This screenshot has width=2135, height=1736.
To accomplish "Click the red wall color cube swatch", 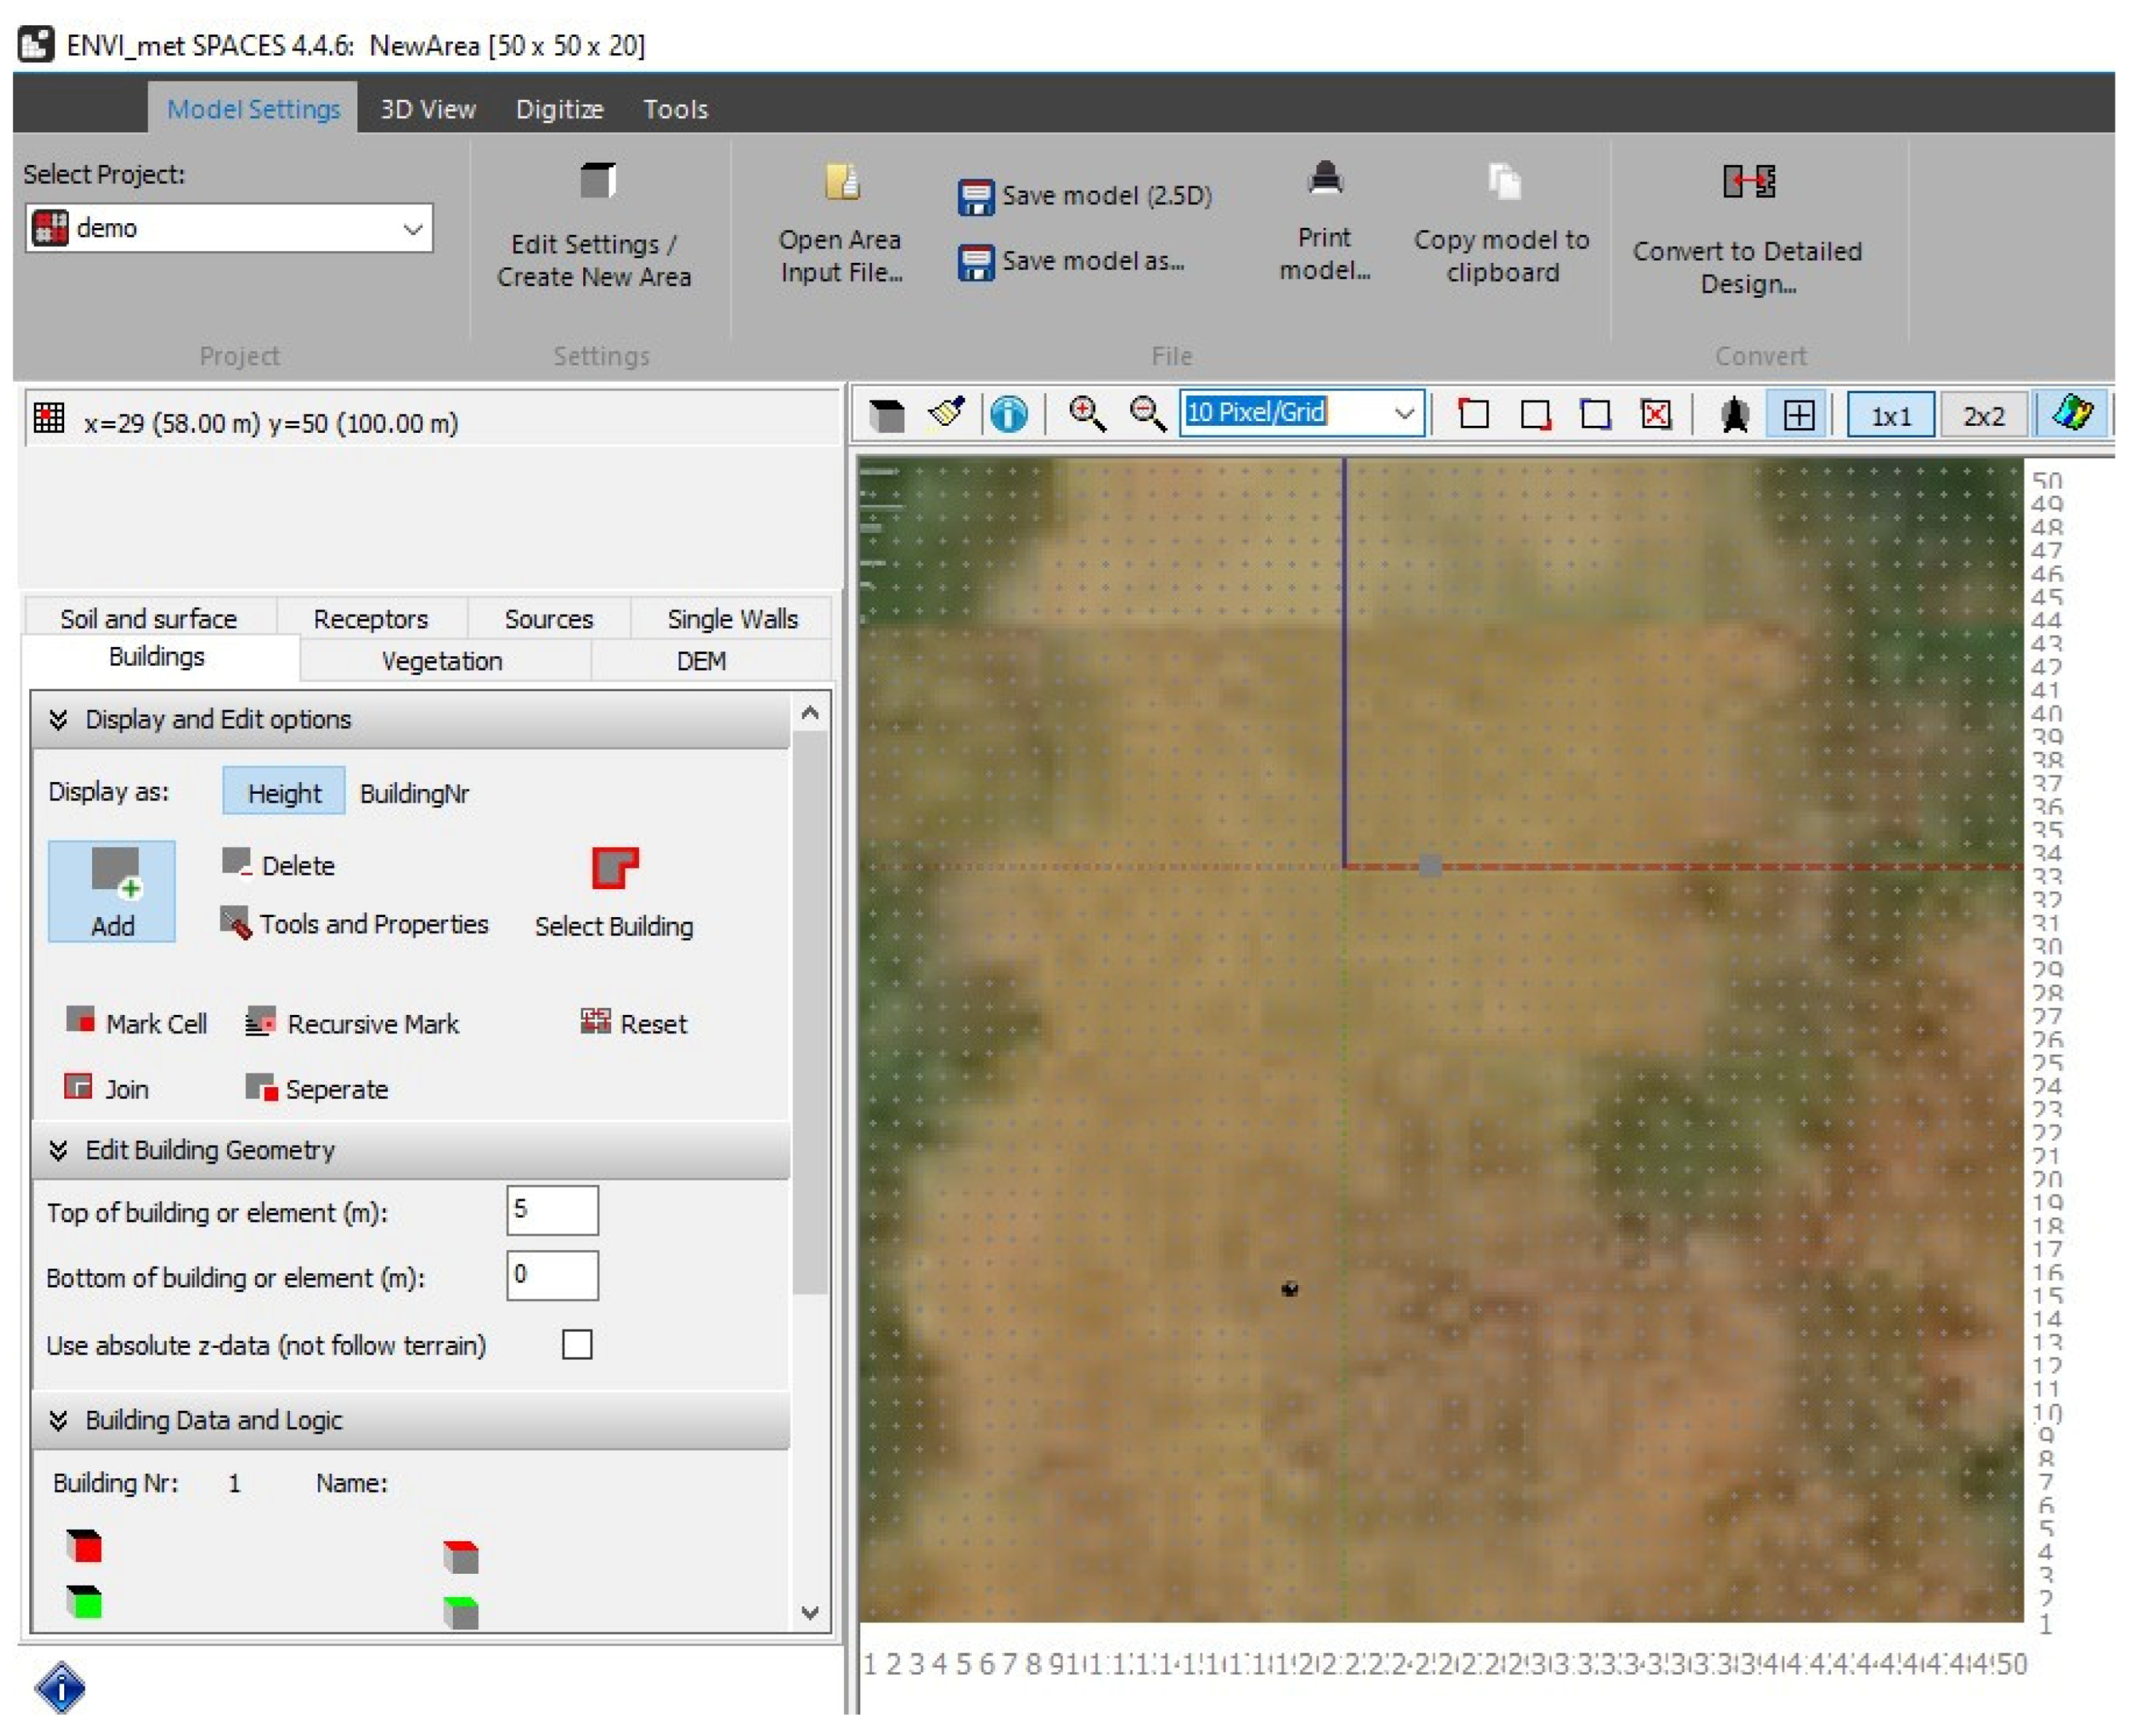I will tap(84, 1546).
